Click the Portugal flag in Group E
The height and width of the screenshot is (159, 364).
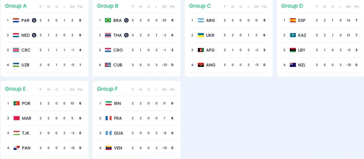(16, 103)
